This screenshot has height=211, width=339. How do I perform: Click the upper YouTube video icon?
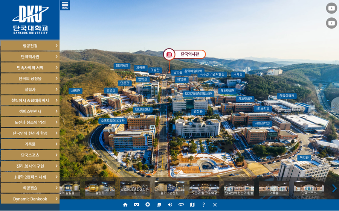click(x=331, y=8)
